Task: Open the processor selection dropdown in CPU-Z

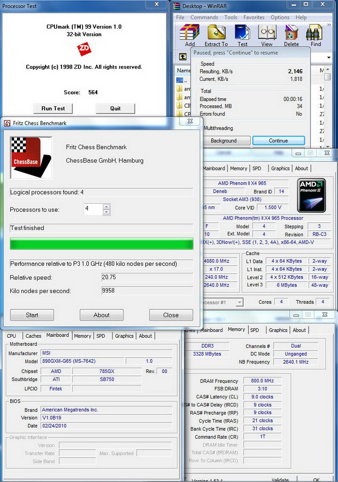Action: tap(239, 302)
